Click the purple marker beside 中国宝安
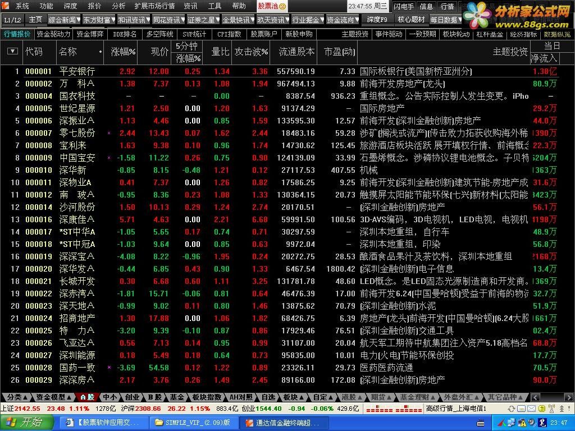575x431 pixels. (x=109, y=158)
